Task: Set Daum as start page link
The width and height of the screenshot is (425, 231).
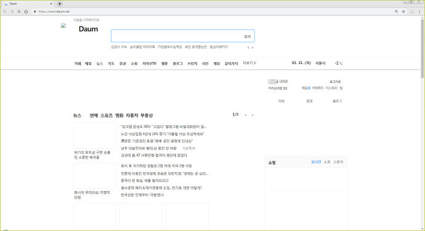Action: [86, 20]
